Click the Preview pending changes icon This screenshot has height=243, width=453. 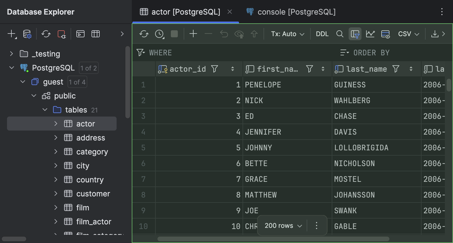tap(239, 34)
